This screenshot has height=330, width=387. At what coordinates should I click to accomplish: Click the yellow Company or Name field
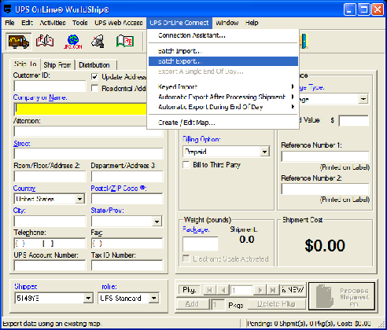(x=80, y=109)
